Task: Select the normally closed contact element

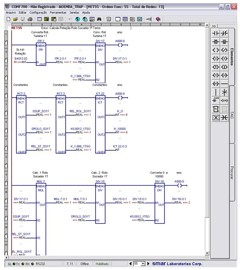Action: click(x=224, y=33)
